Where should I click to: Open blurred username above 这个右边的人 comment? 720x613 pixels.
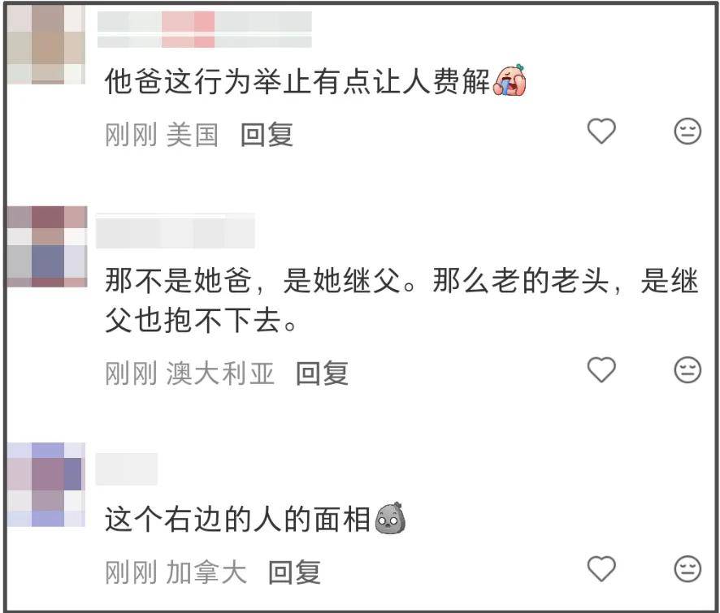127,469
